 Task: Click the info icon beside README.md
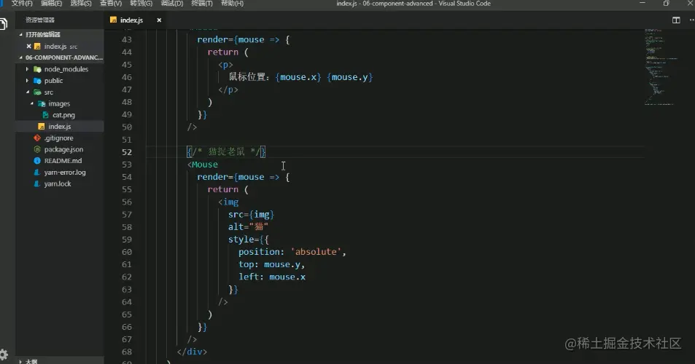[37, 161]
